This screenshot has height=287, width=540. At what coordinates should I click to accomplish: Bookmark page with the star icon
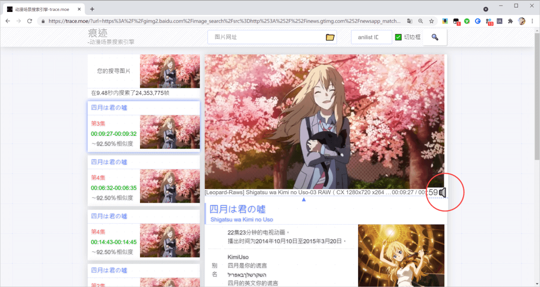[431, 21]
